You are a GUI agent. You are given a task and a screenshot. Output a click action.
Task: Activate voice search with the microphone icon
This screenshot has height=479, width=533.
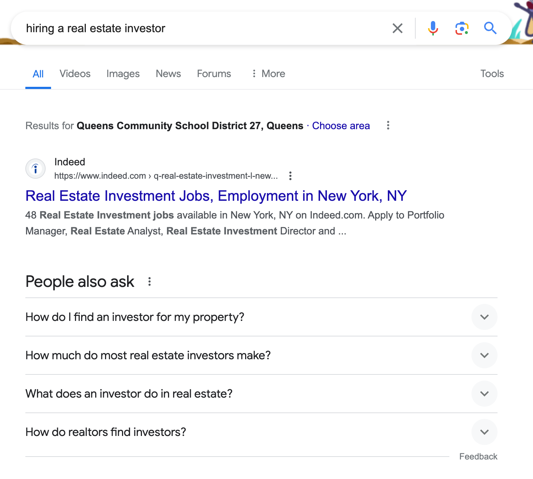click(433, 28)
